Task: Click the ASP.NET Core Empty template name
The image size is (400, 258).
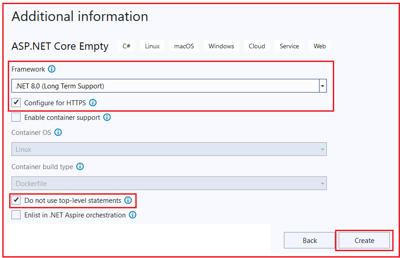Action: (60, 46)
